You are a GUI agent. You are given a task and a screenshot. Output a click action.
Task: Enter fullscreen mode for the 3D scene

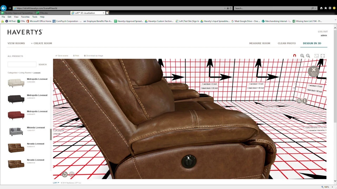(x=323, y=56)
